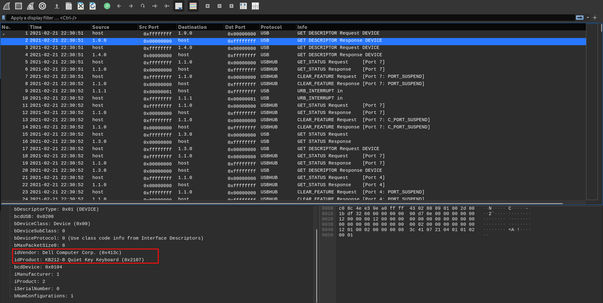Close the capture file with X icon
Screen dimensions: 603x303
click(81, 6)
